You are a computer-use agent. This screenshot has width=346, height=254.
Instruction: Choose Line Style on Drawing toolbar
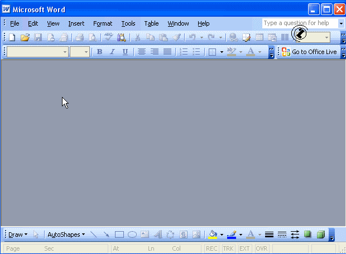tap(269, 235)
